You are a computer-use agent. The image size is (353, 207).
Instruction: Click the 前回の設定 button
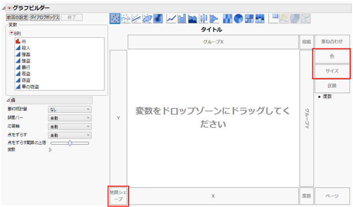tap(17, 17)
